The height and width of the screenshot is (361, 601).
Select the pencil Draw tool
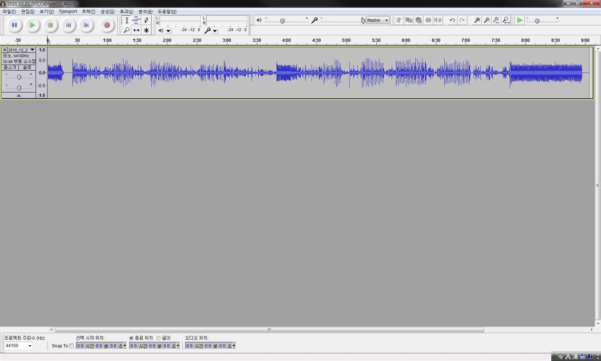[146, 20]
